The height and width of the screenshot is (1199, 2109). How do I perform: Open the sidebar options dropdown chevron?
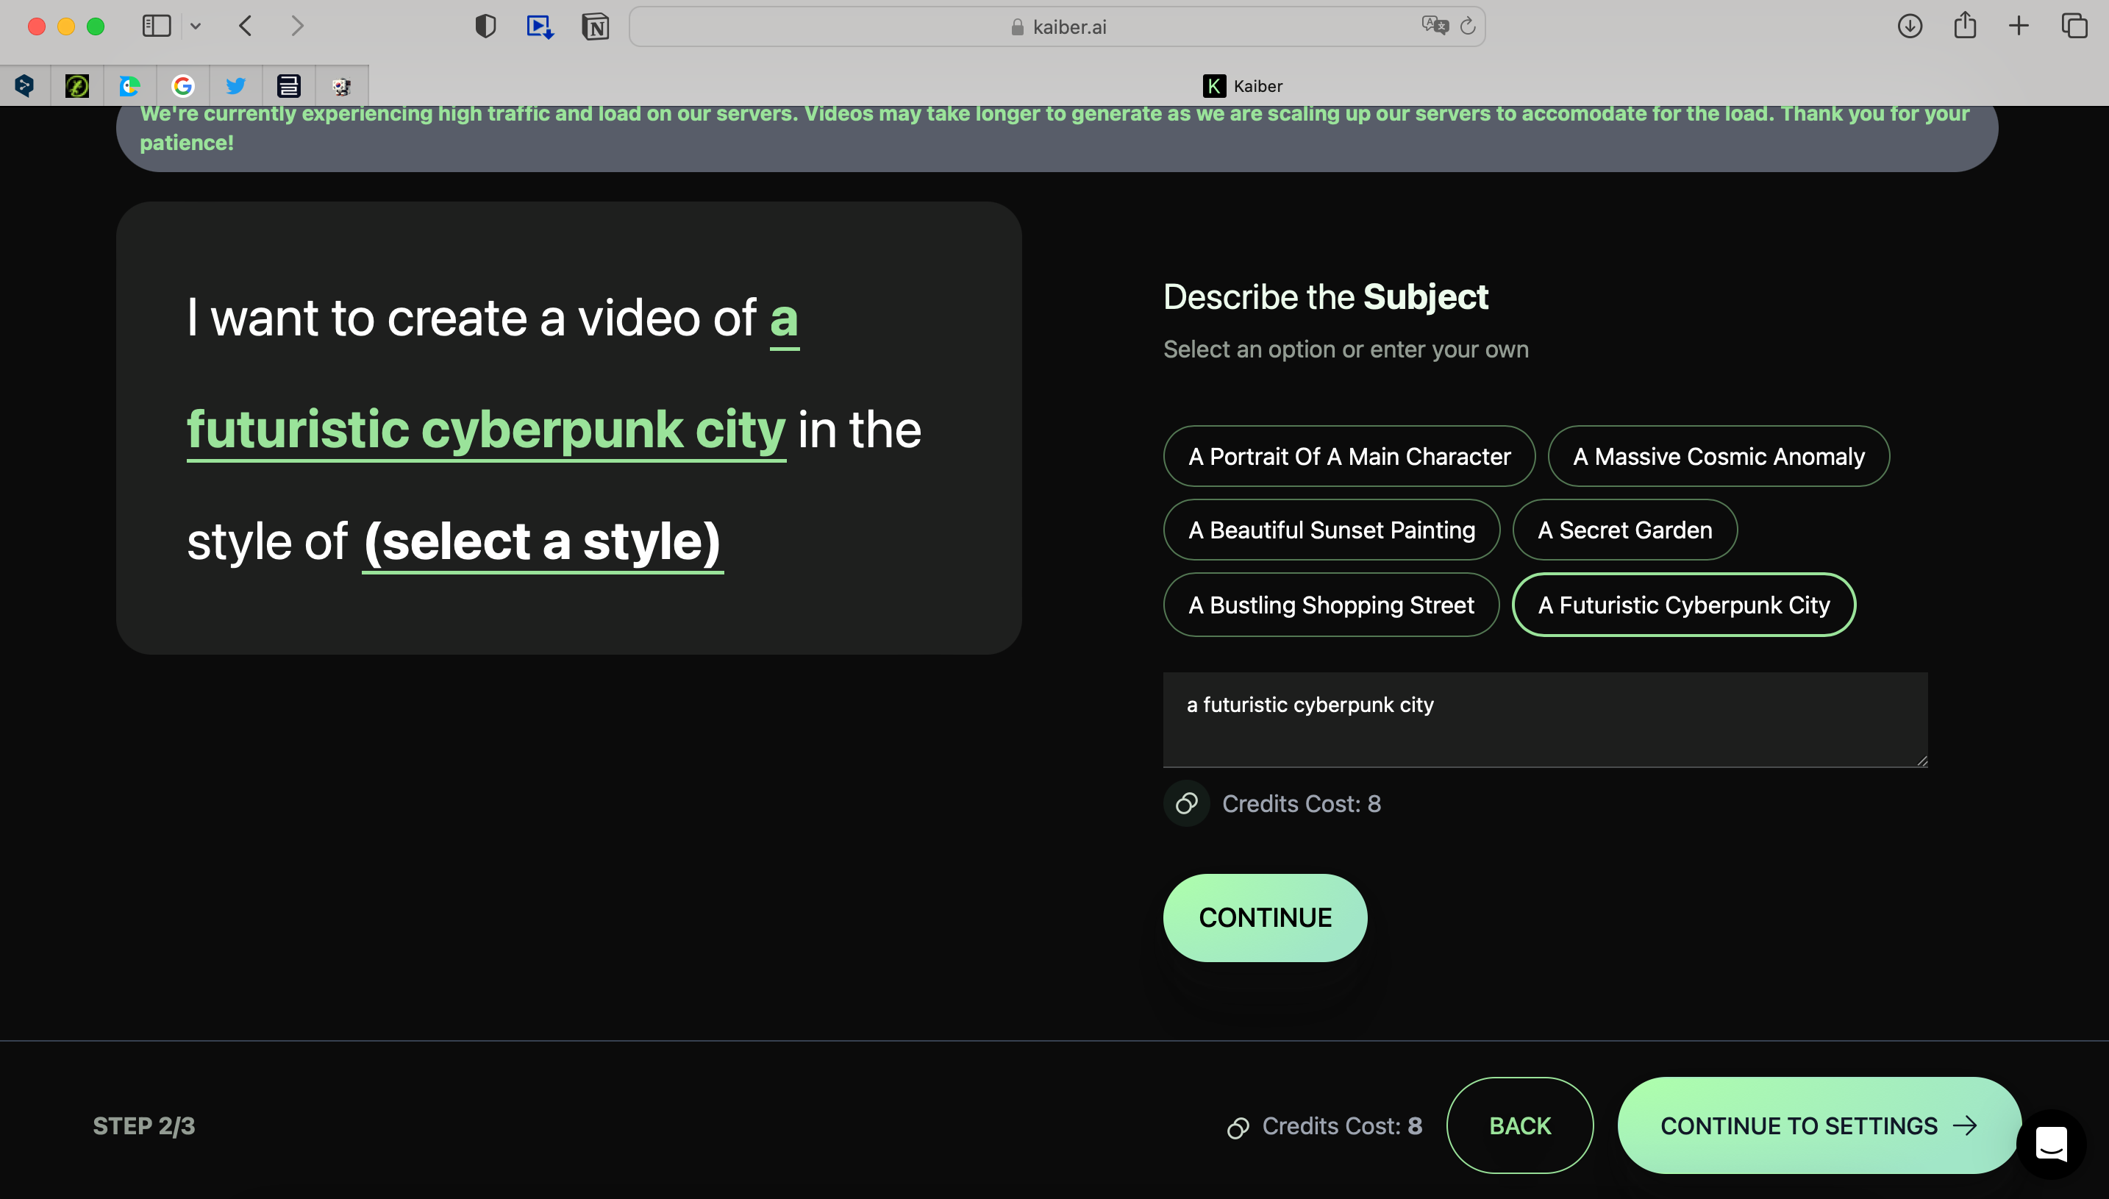tap(196, 26)
